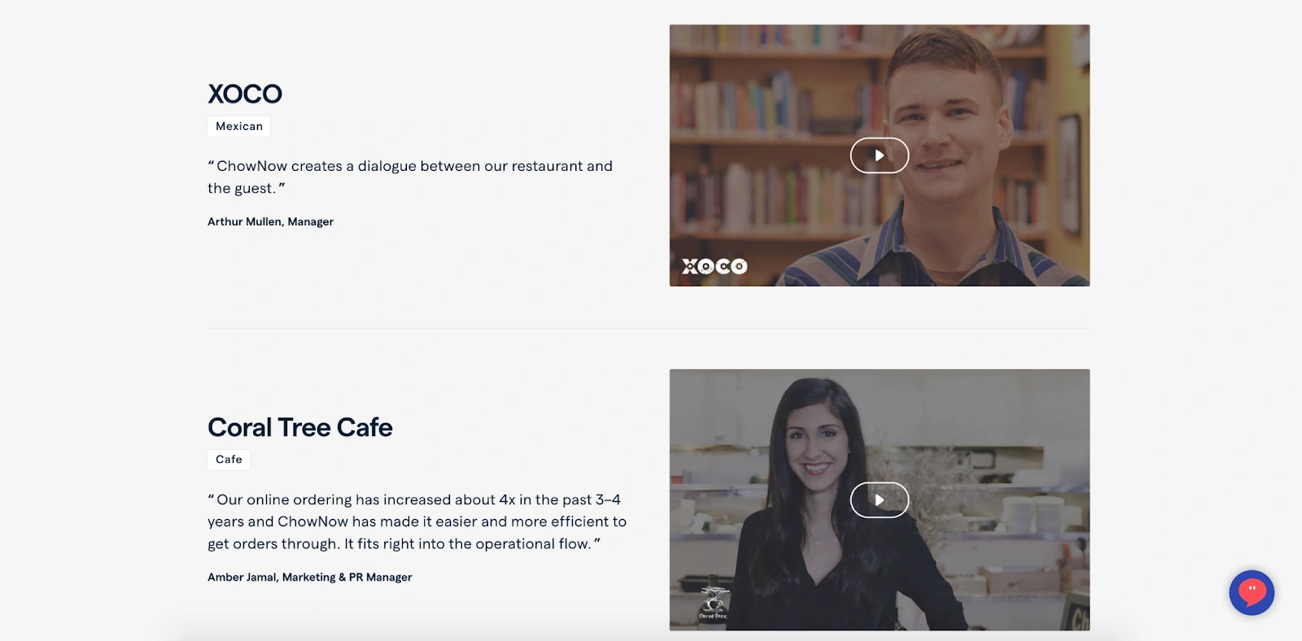Click the divider line between testimonials

pos(649,328)
